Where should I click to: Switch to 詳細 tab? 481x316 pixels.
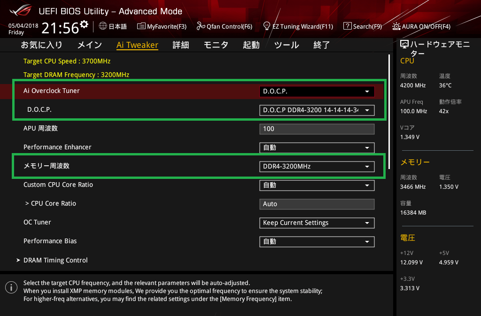pos(181,45)
